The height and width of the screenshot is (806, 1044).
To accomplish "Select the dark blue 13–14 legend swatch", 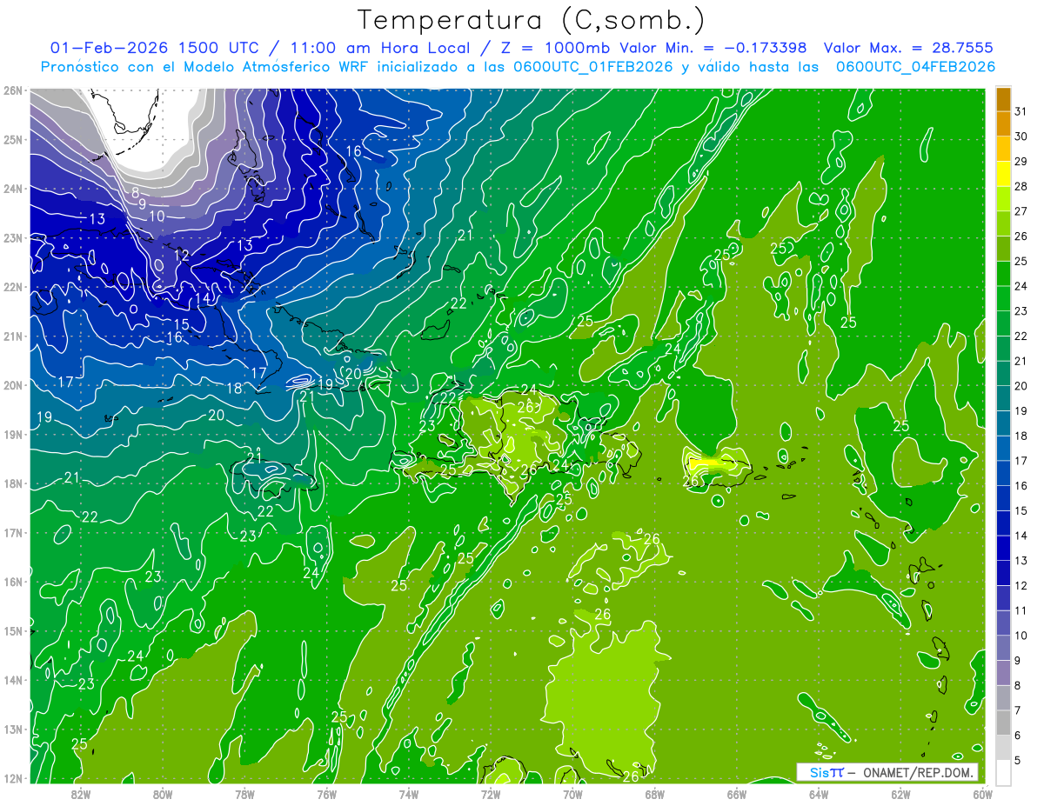I will click(x=1003, y=548).
